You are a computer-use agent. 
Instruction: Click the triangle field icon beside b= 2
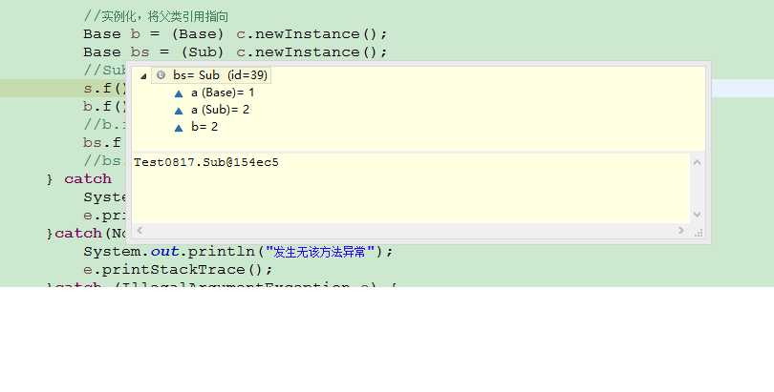(x=179, y=128)
